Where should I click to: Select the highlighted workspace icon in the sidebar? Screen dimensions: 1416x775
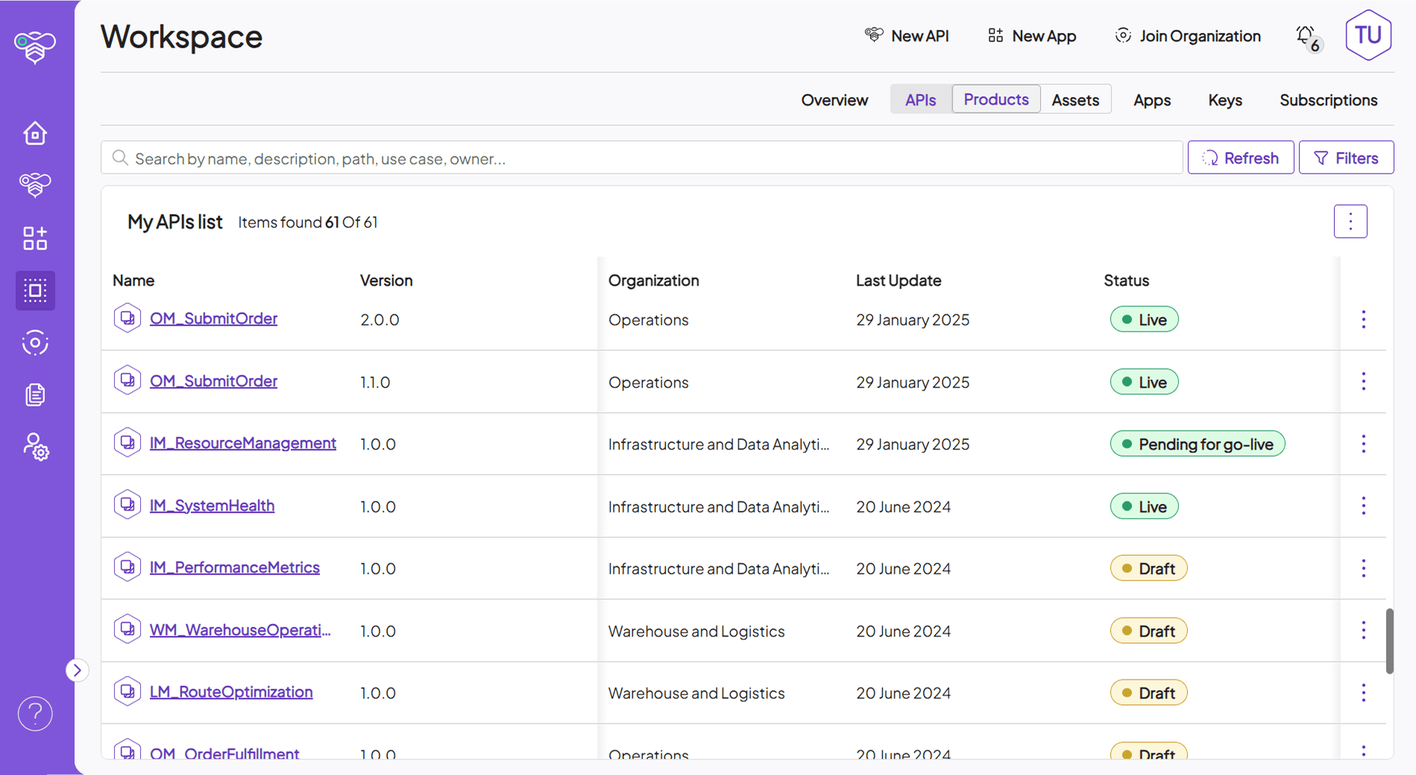(34, 291)
